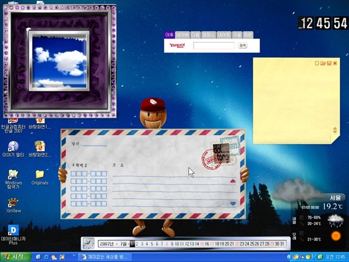Open the Originals folder icon
349x262 pixels.
click(x=40, y=178)
